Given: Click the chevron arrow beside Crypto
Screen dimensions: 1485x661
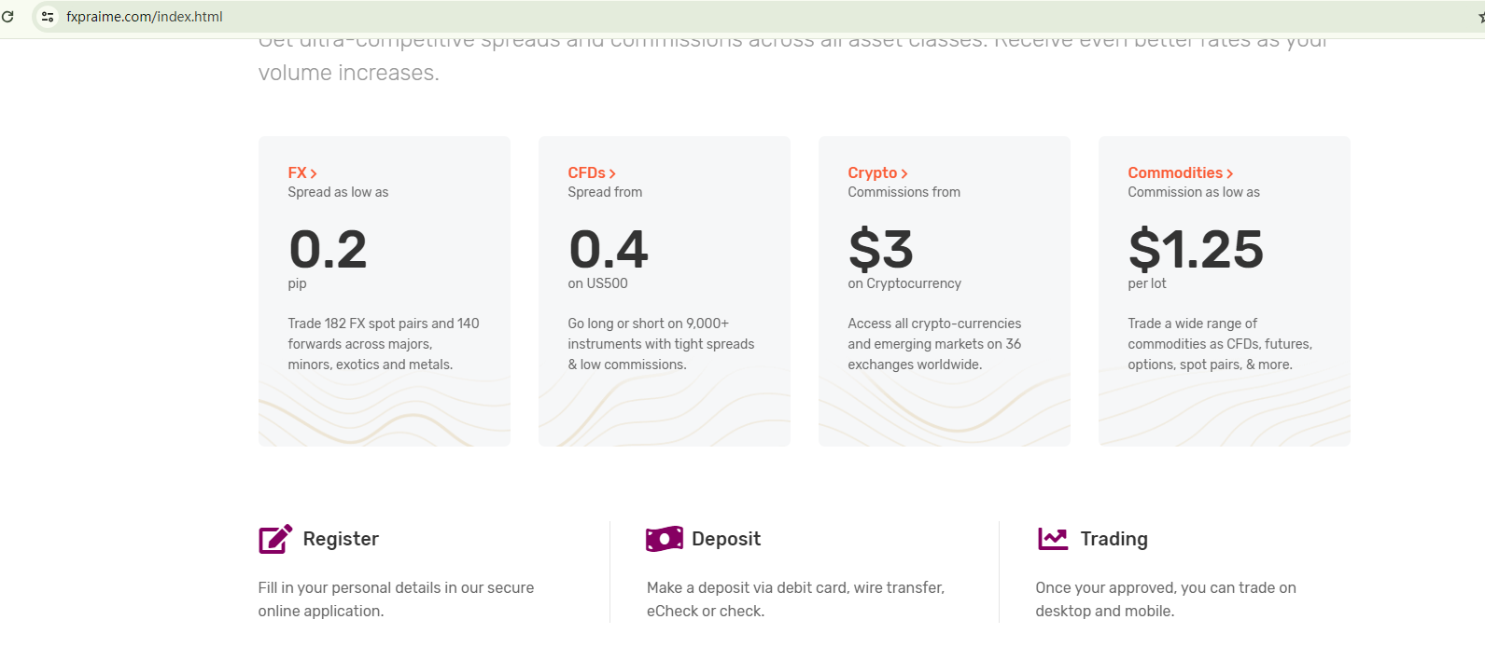Looking at the screenshot, I should [904, 173].
